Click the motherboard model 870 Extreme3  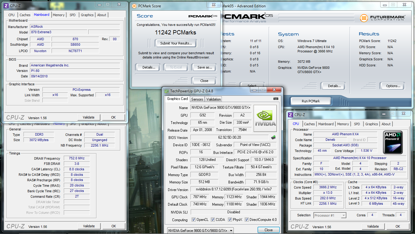(58, 32)
